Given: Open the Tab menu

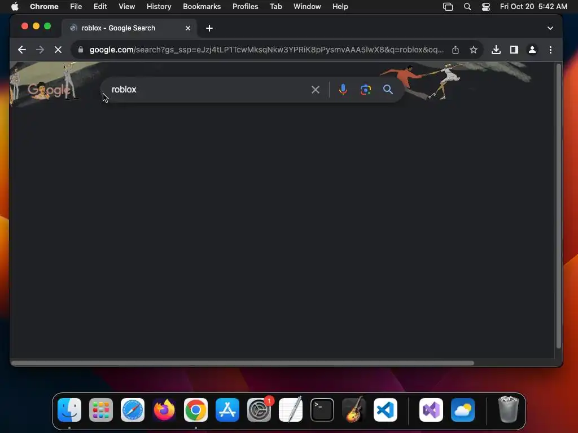Looking at the screenshot, I should [x=275, y=7].
